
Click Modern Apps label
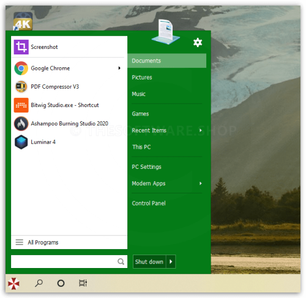[x=149, y=184]
